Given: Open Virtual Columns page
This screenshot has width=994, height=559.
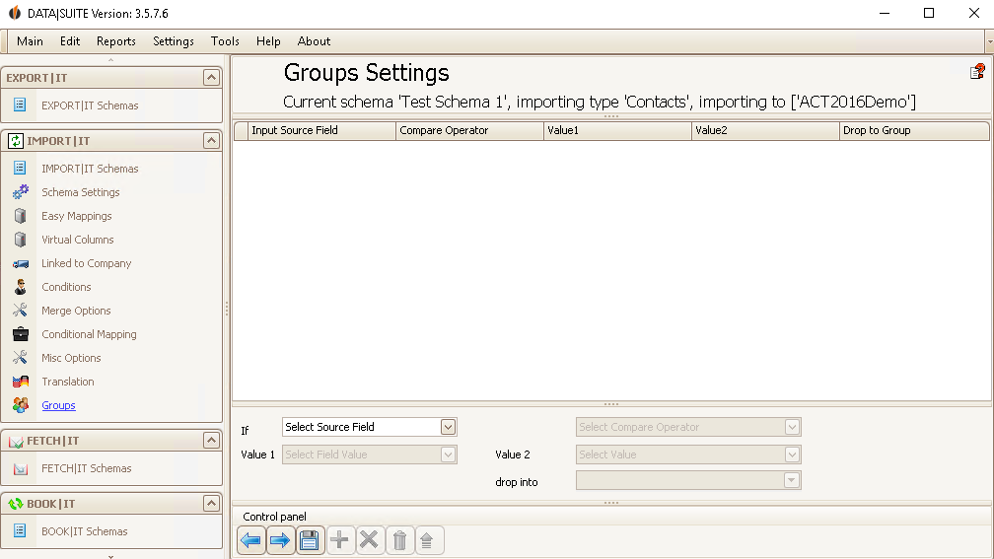Looking at the screenshot, I should [77, 240].
